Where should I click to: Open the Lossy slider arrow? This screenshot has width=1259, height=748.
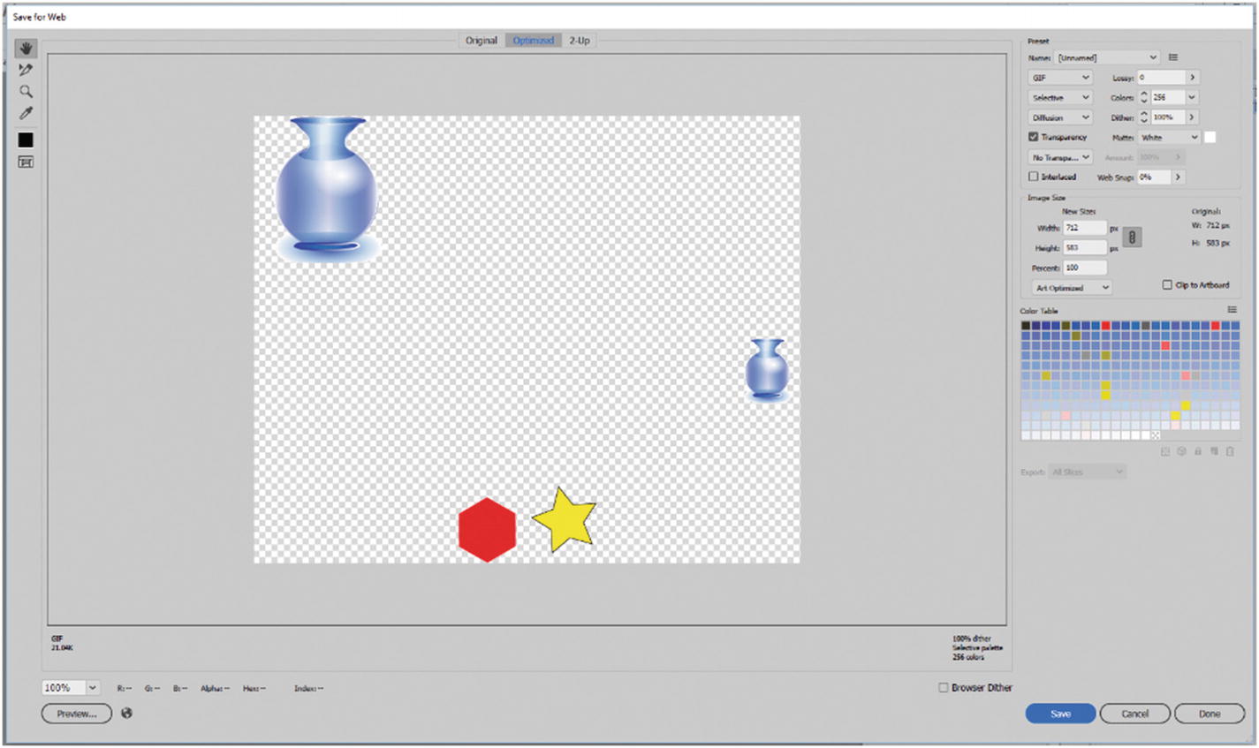1192,78
